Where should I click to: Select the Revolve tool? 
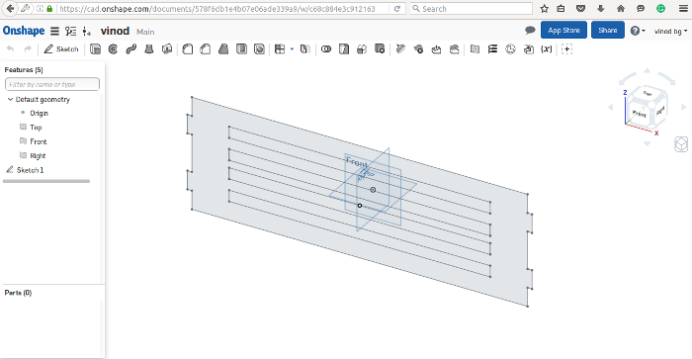(113, 49)
